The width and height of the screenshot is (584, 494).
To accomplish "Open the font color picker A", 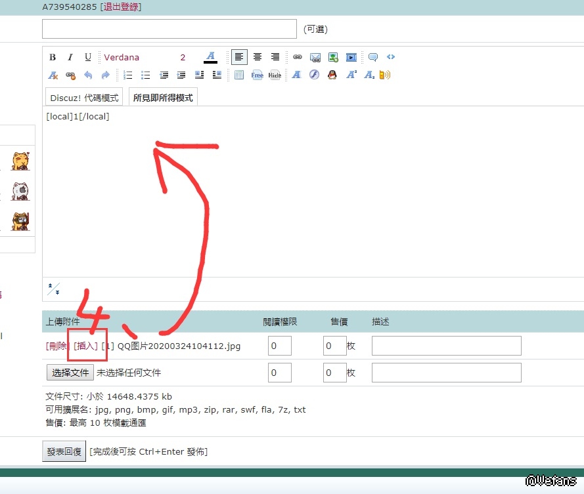I will tap(210, 57).
